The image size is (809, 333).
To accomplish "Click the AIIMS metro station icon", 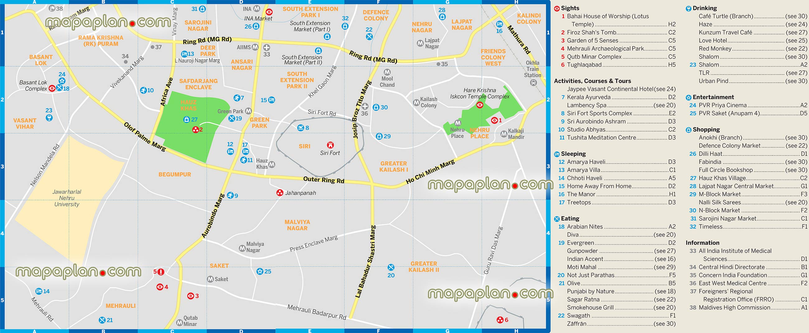I will [255, 47].
